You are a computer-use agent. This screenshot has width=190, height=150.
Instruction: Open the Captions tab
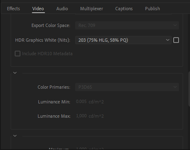coord(124,9)
